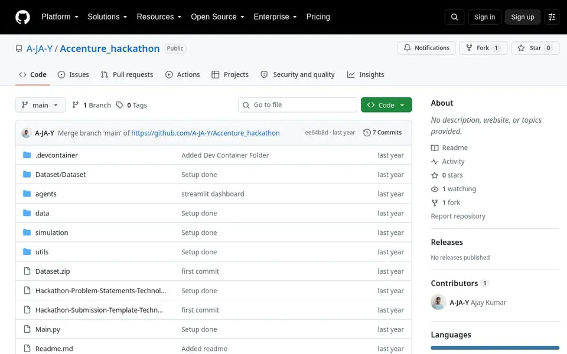Screen dimensions: 567x354
Task: Open the appearance settings icon in header
Action: [x=552, y=17]
